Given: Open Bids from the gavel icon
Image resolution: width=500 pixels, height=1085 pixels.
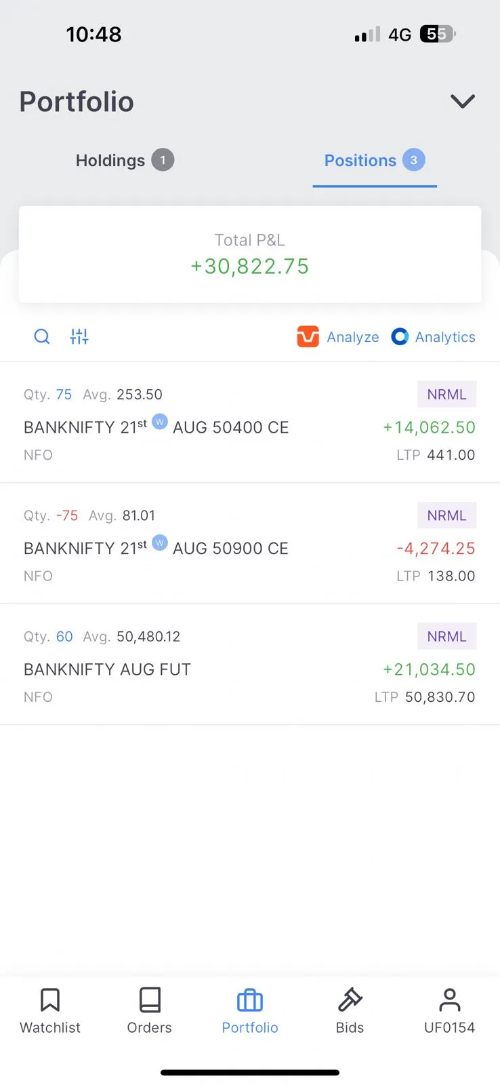Looking at the screenshot, I should pos(350,1000).
